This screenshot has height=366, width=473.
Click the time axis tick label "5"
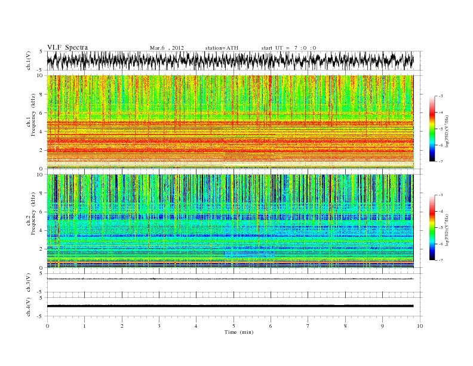click(x=234, y=326)
